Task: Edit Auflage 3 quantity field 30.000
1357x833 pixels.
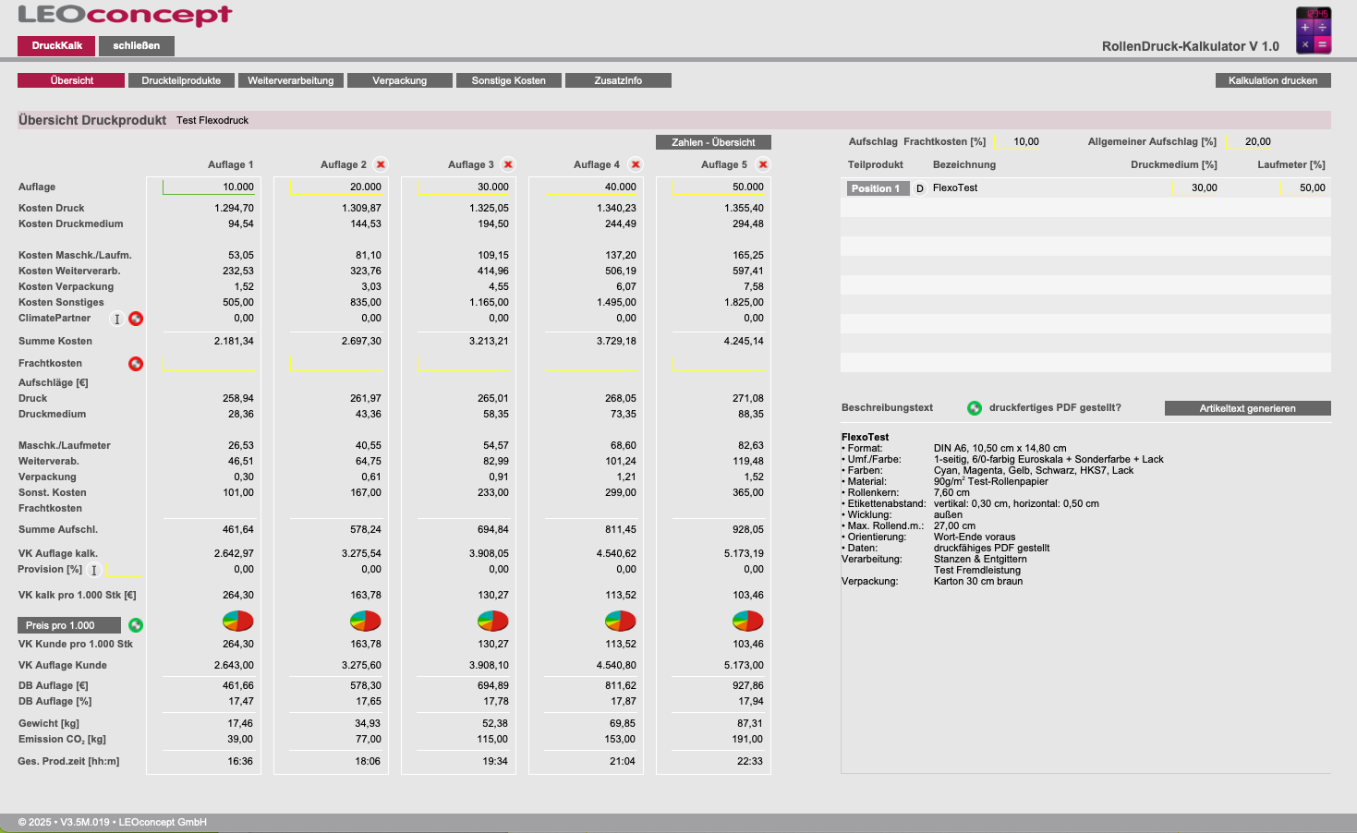Action: coord(464,187)
